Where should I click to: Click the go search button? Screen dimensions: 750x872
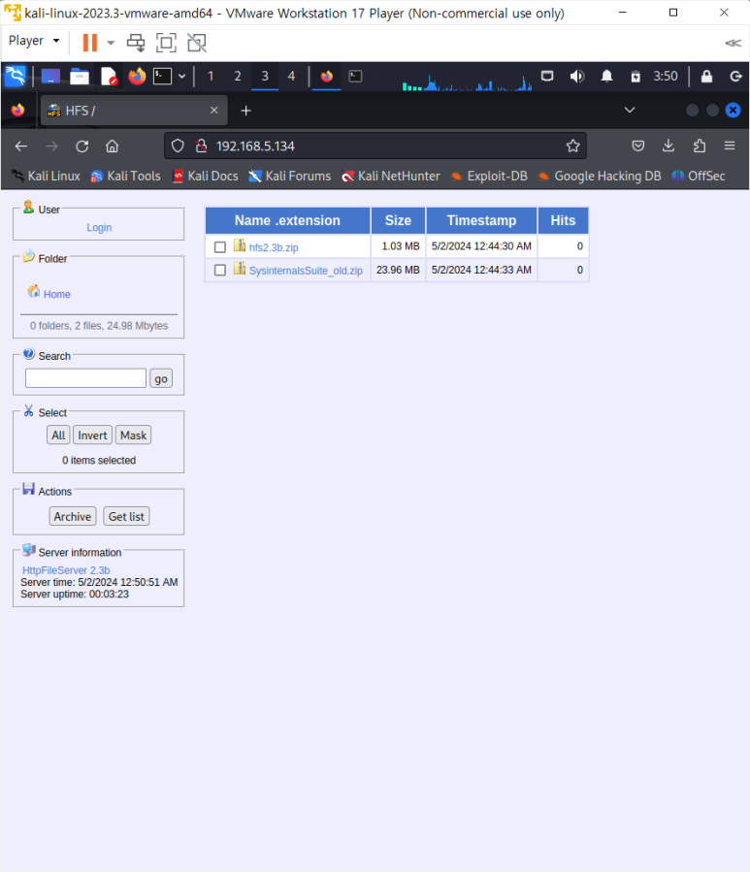[x=161, y=378]
